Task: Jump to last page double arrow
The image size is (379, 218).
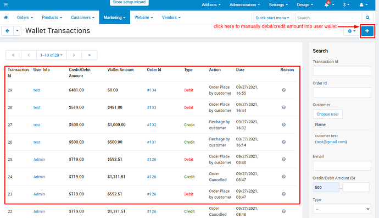Action: (x=90, y=55)
